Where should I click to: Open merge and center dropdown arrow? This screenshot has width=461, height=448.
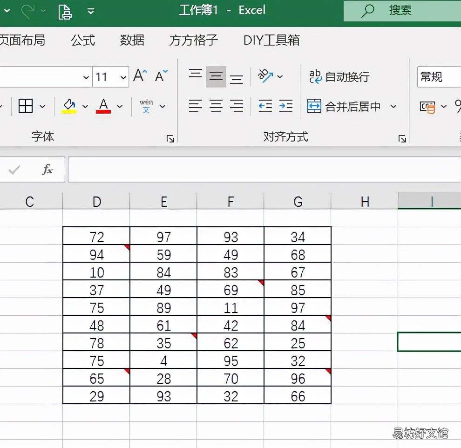tap(393, 107)
